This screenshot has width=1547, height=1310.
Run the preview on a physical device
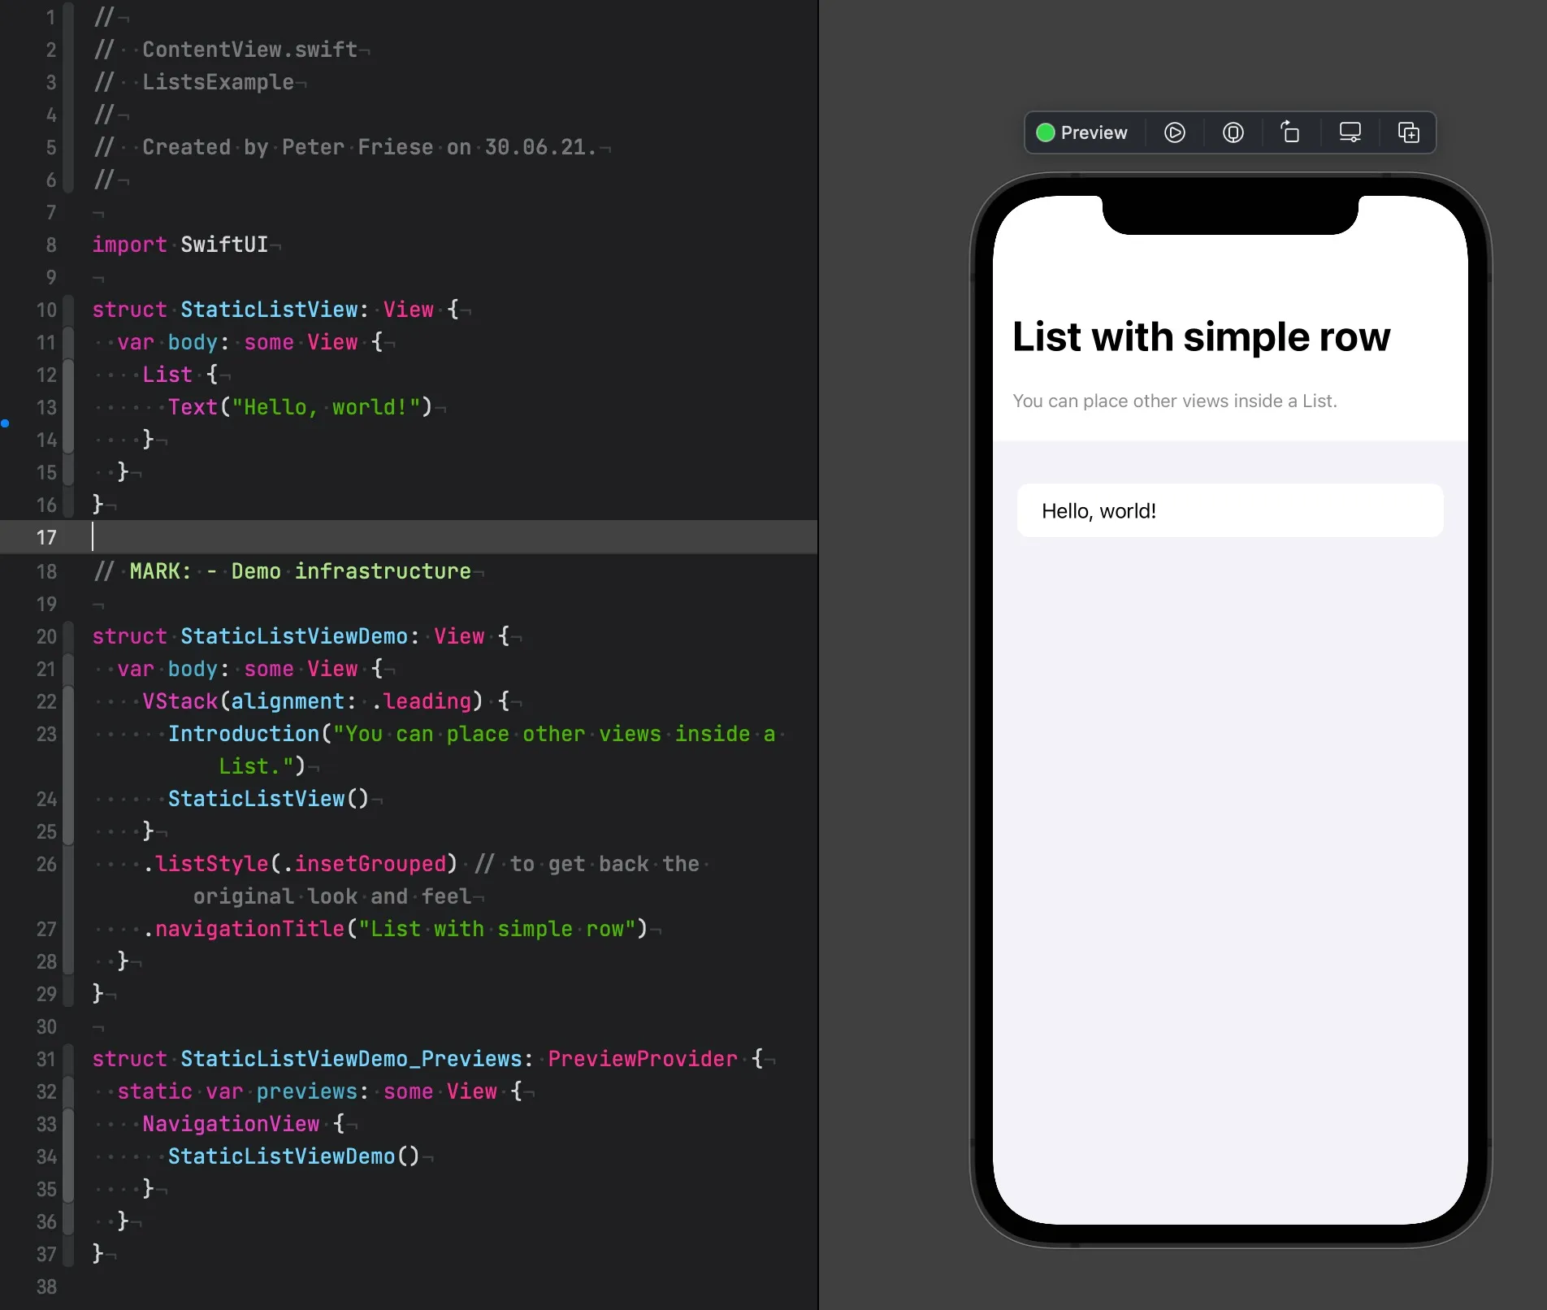click(1233, 132)
